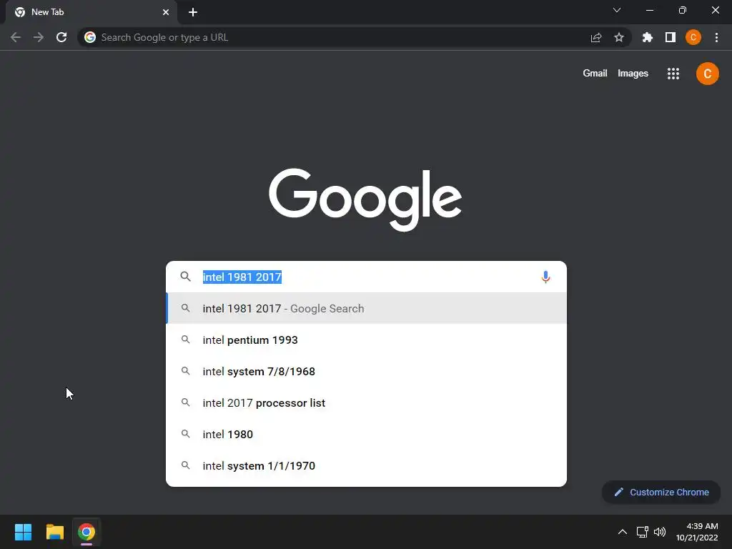The height and width of the screenshot is (549, 732).
Task: Show hidden system tray icons
Action: (x=623, y=532)
